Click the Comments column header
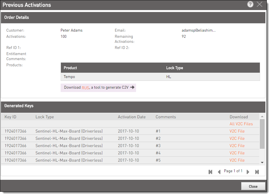Screen dimensions: 271x196 (x=166, y=117)
